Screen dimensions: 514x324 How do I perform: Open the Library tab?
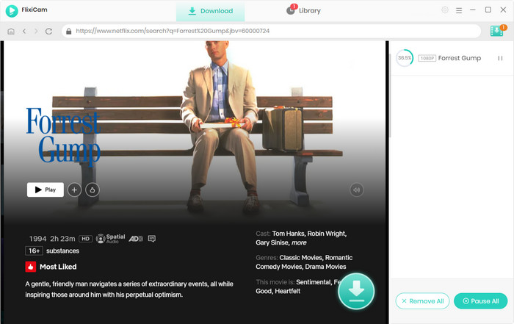tap(303, 11)
